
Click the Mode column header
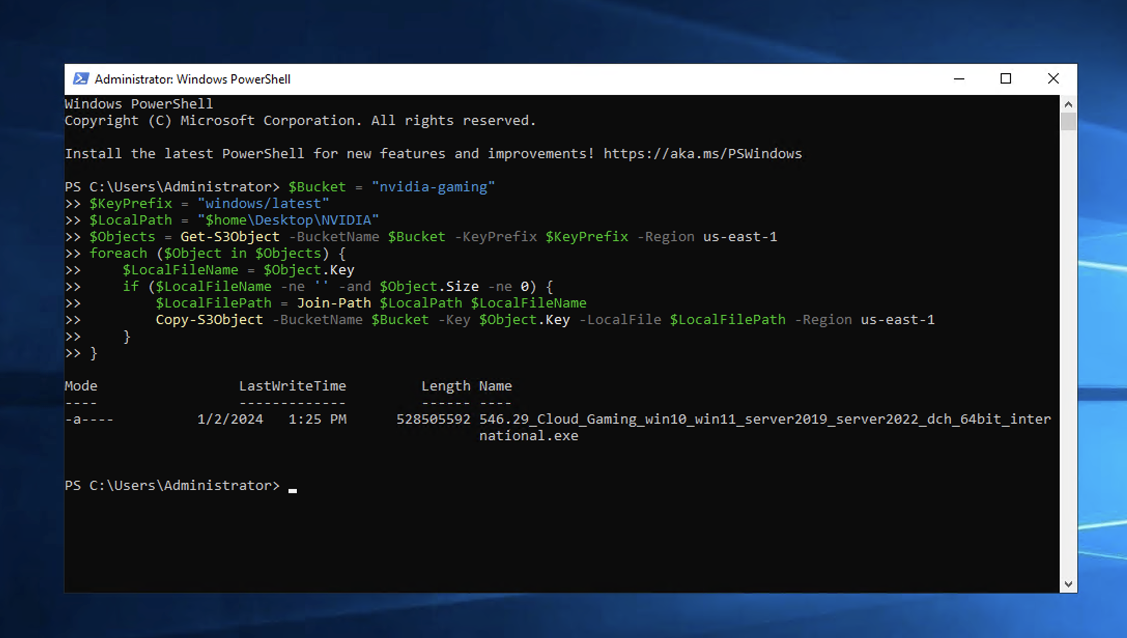click(81, 386)
